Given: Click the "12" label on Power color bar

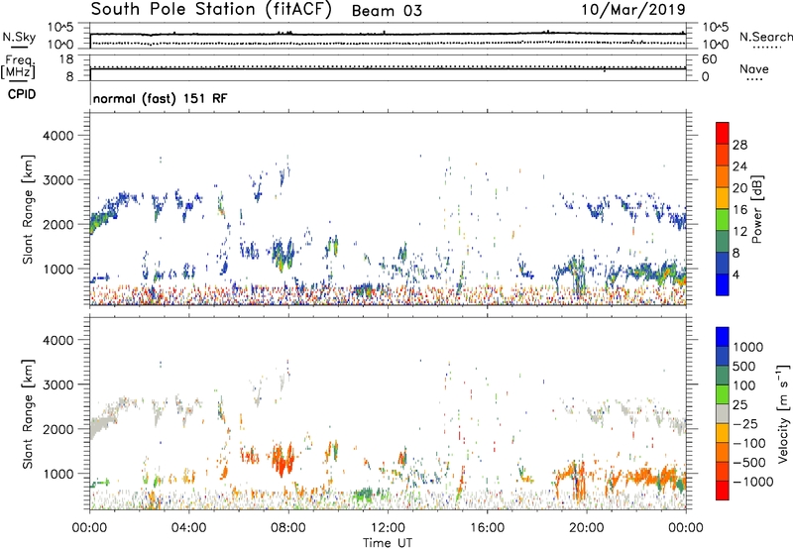Looking at the screenshot, I should 739,232.
